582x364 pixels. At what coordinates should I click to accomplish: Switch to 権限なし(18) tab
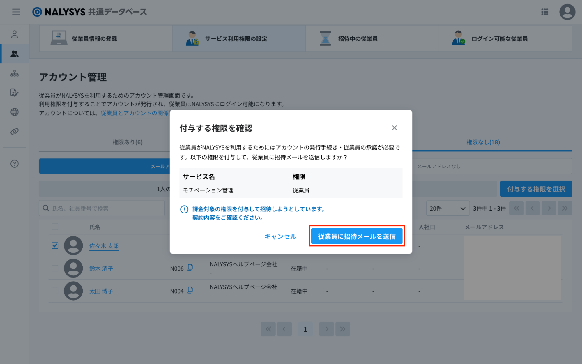[483, 142]
